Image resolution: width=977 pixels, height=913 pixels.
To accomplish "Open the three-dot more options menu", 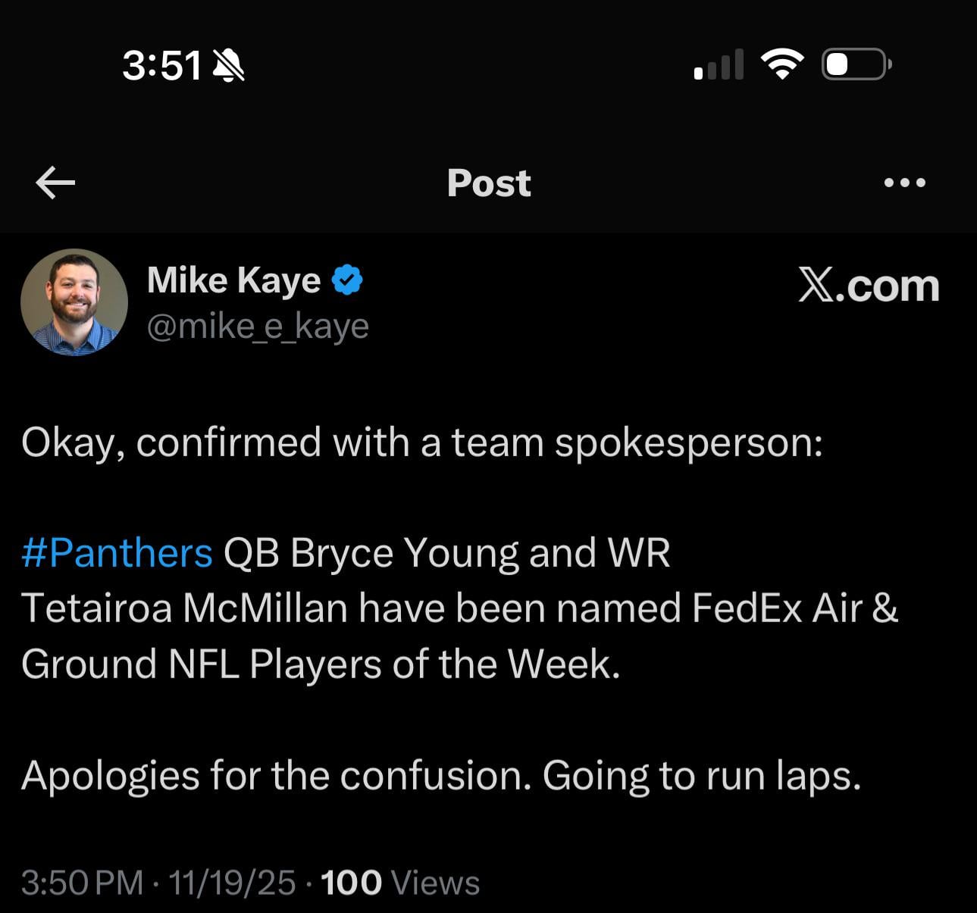I will (x=904, y=183).
